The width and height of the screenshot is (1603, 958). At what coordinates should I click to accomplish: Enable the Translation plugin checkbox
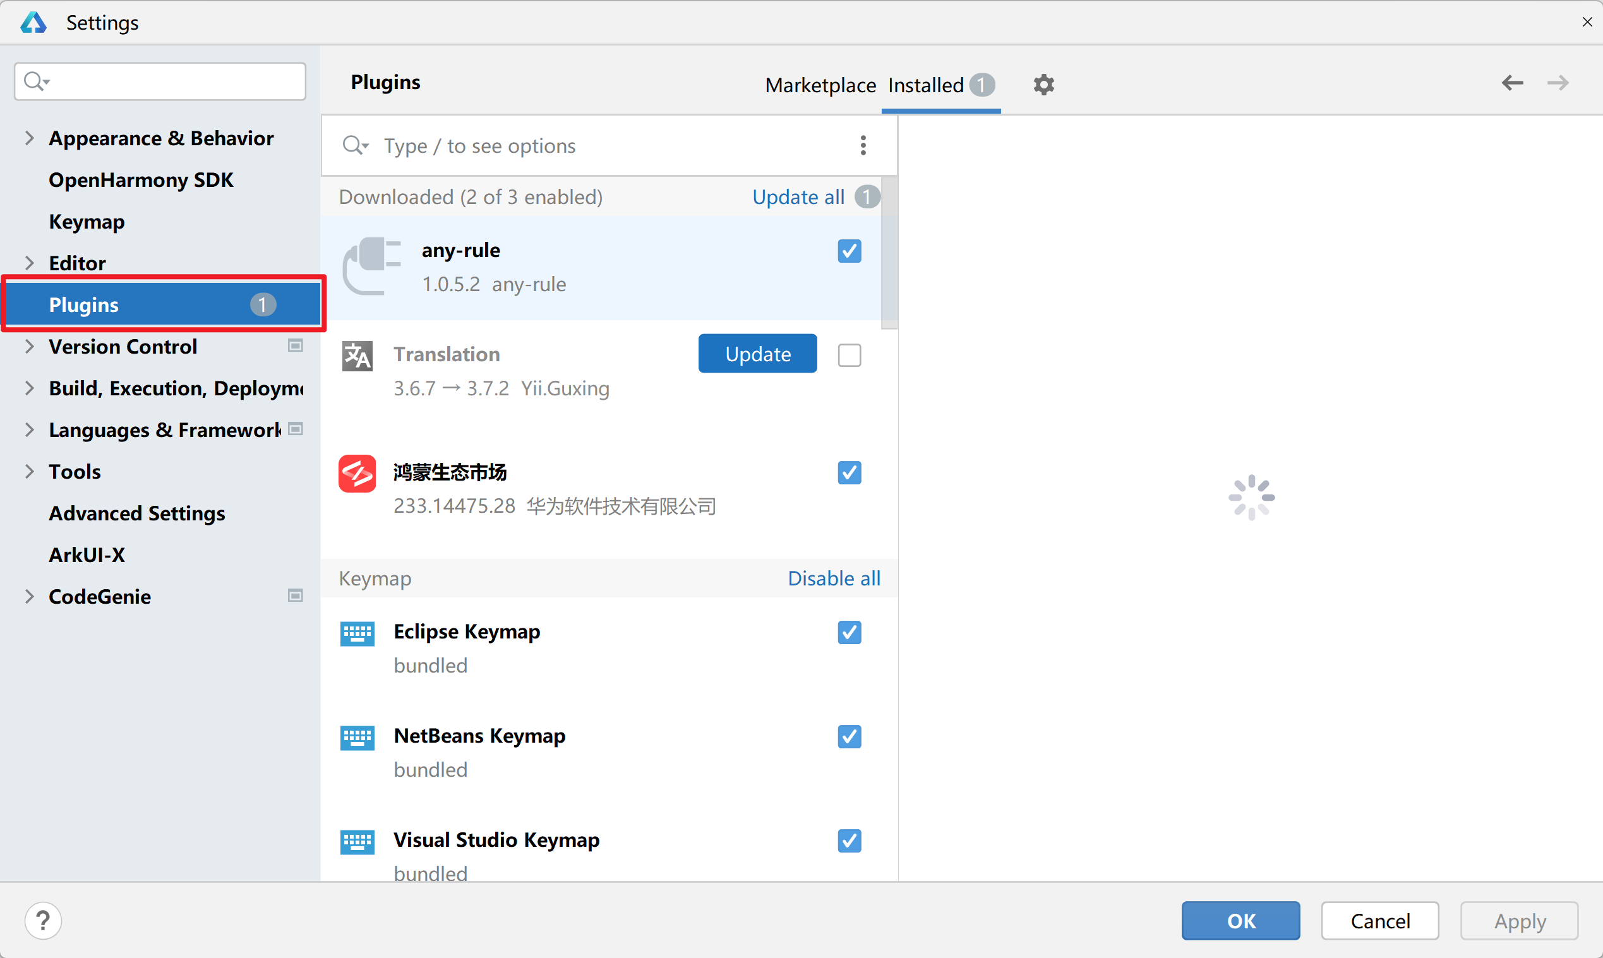click(849, 355)
